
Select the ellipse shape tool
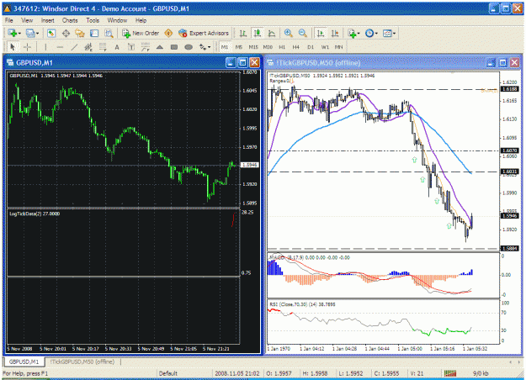pyautogui.click(x=189, y=47)
